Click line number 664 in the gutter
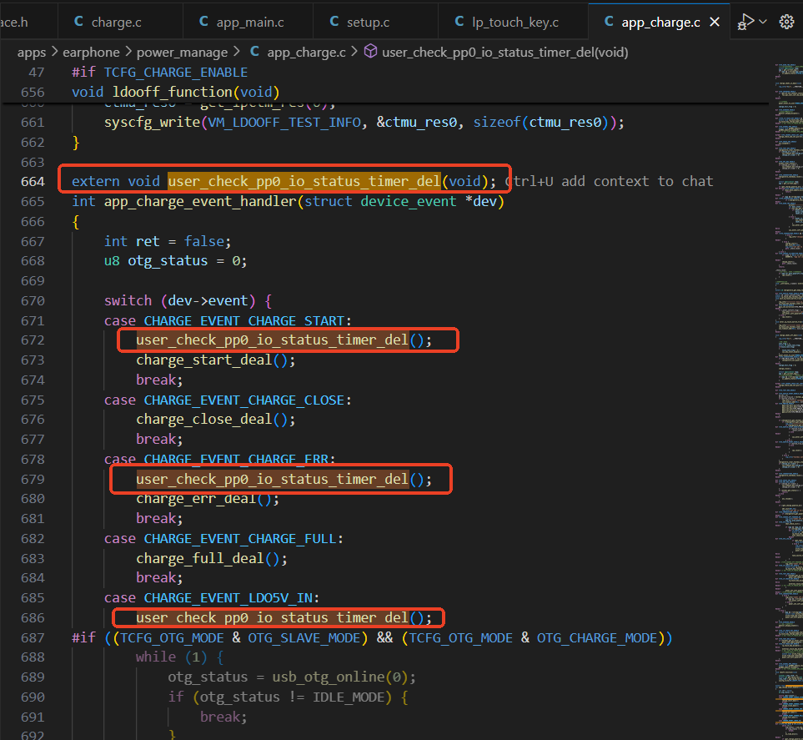Viewport: 803px width, 740px height. pos(33,181)
